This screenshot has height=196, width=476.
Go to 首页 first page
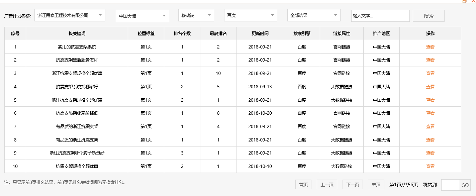(303, 184)
